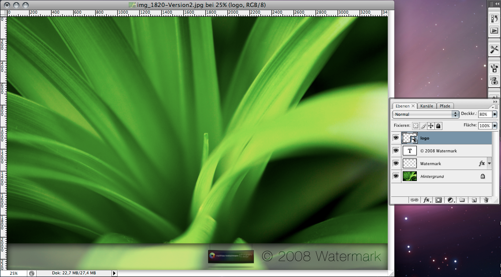Image resolution: width=501 pixels, height=277 pixels.
Task: Click the dock drag grip handle
Action: coord(492,4)
